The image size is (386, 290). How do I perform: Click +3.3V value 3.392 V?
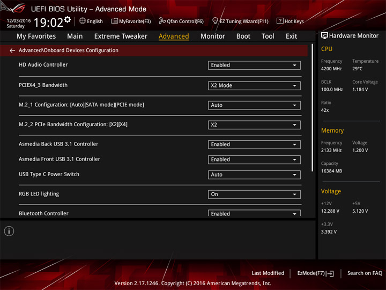(x=329, y=232)
